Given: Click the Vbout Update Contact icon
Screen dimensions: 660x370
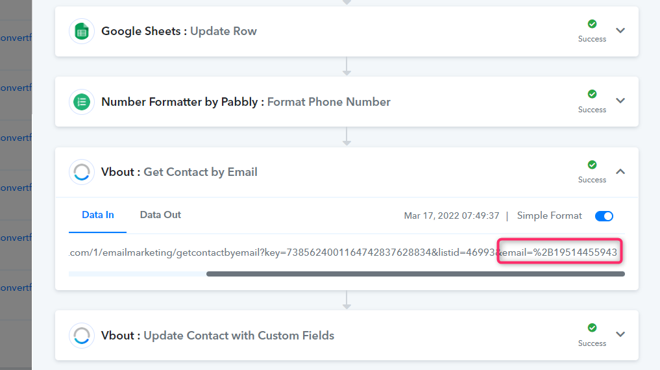Looking at the screenshot, I should click(82, 336).
